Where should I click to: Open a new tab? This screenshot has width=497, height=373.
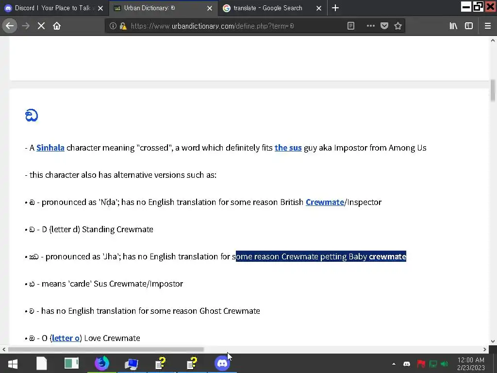pos(335,8)
